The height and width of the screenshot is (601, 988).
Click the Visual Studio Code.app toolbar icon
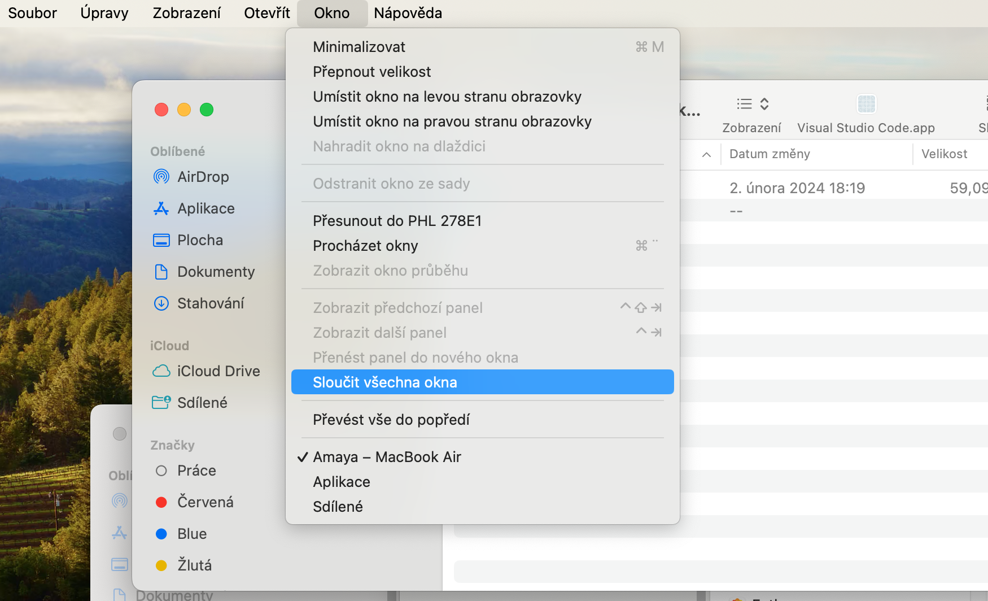(866, 104)
